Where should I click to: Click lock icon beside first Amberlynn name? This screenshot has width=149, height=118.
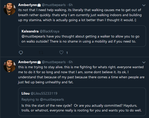39,5
